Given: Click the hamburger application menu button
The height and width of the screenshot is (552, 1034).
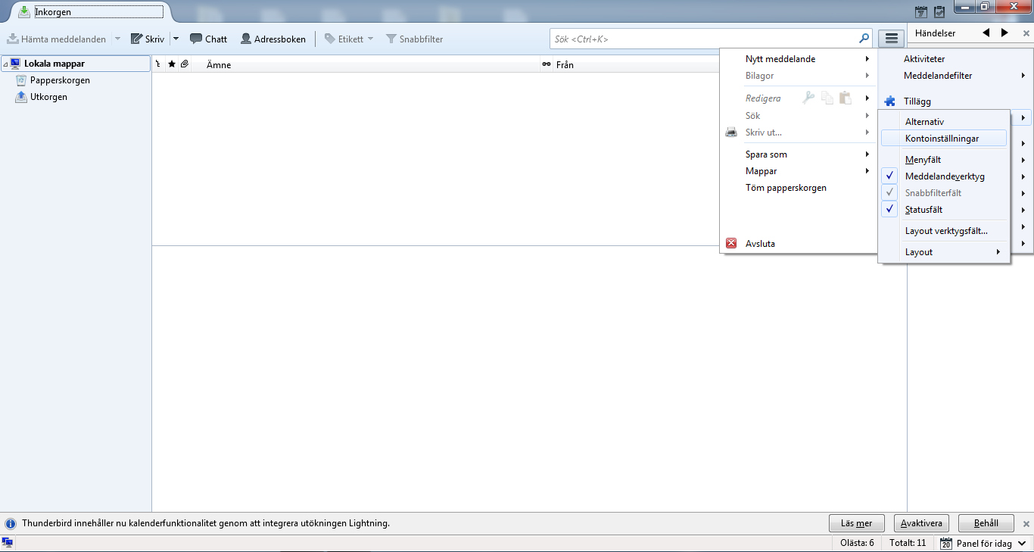Looking at the screenshot, I should point(892,39).
